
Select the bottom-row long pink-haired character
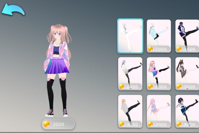click(x=159, y=111)
